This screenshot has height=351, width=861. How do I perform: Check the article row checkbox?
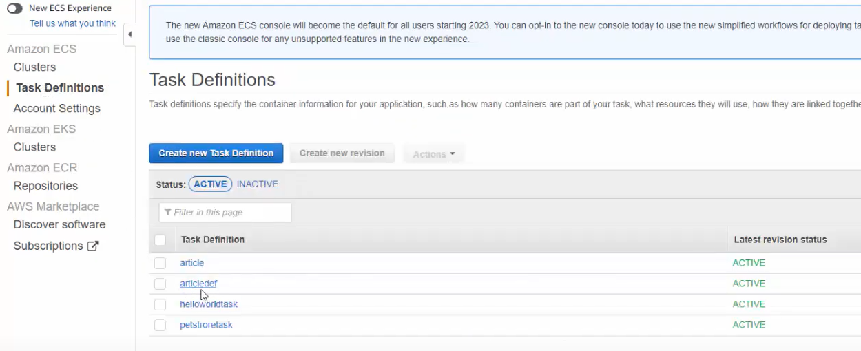(160, 264)
